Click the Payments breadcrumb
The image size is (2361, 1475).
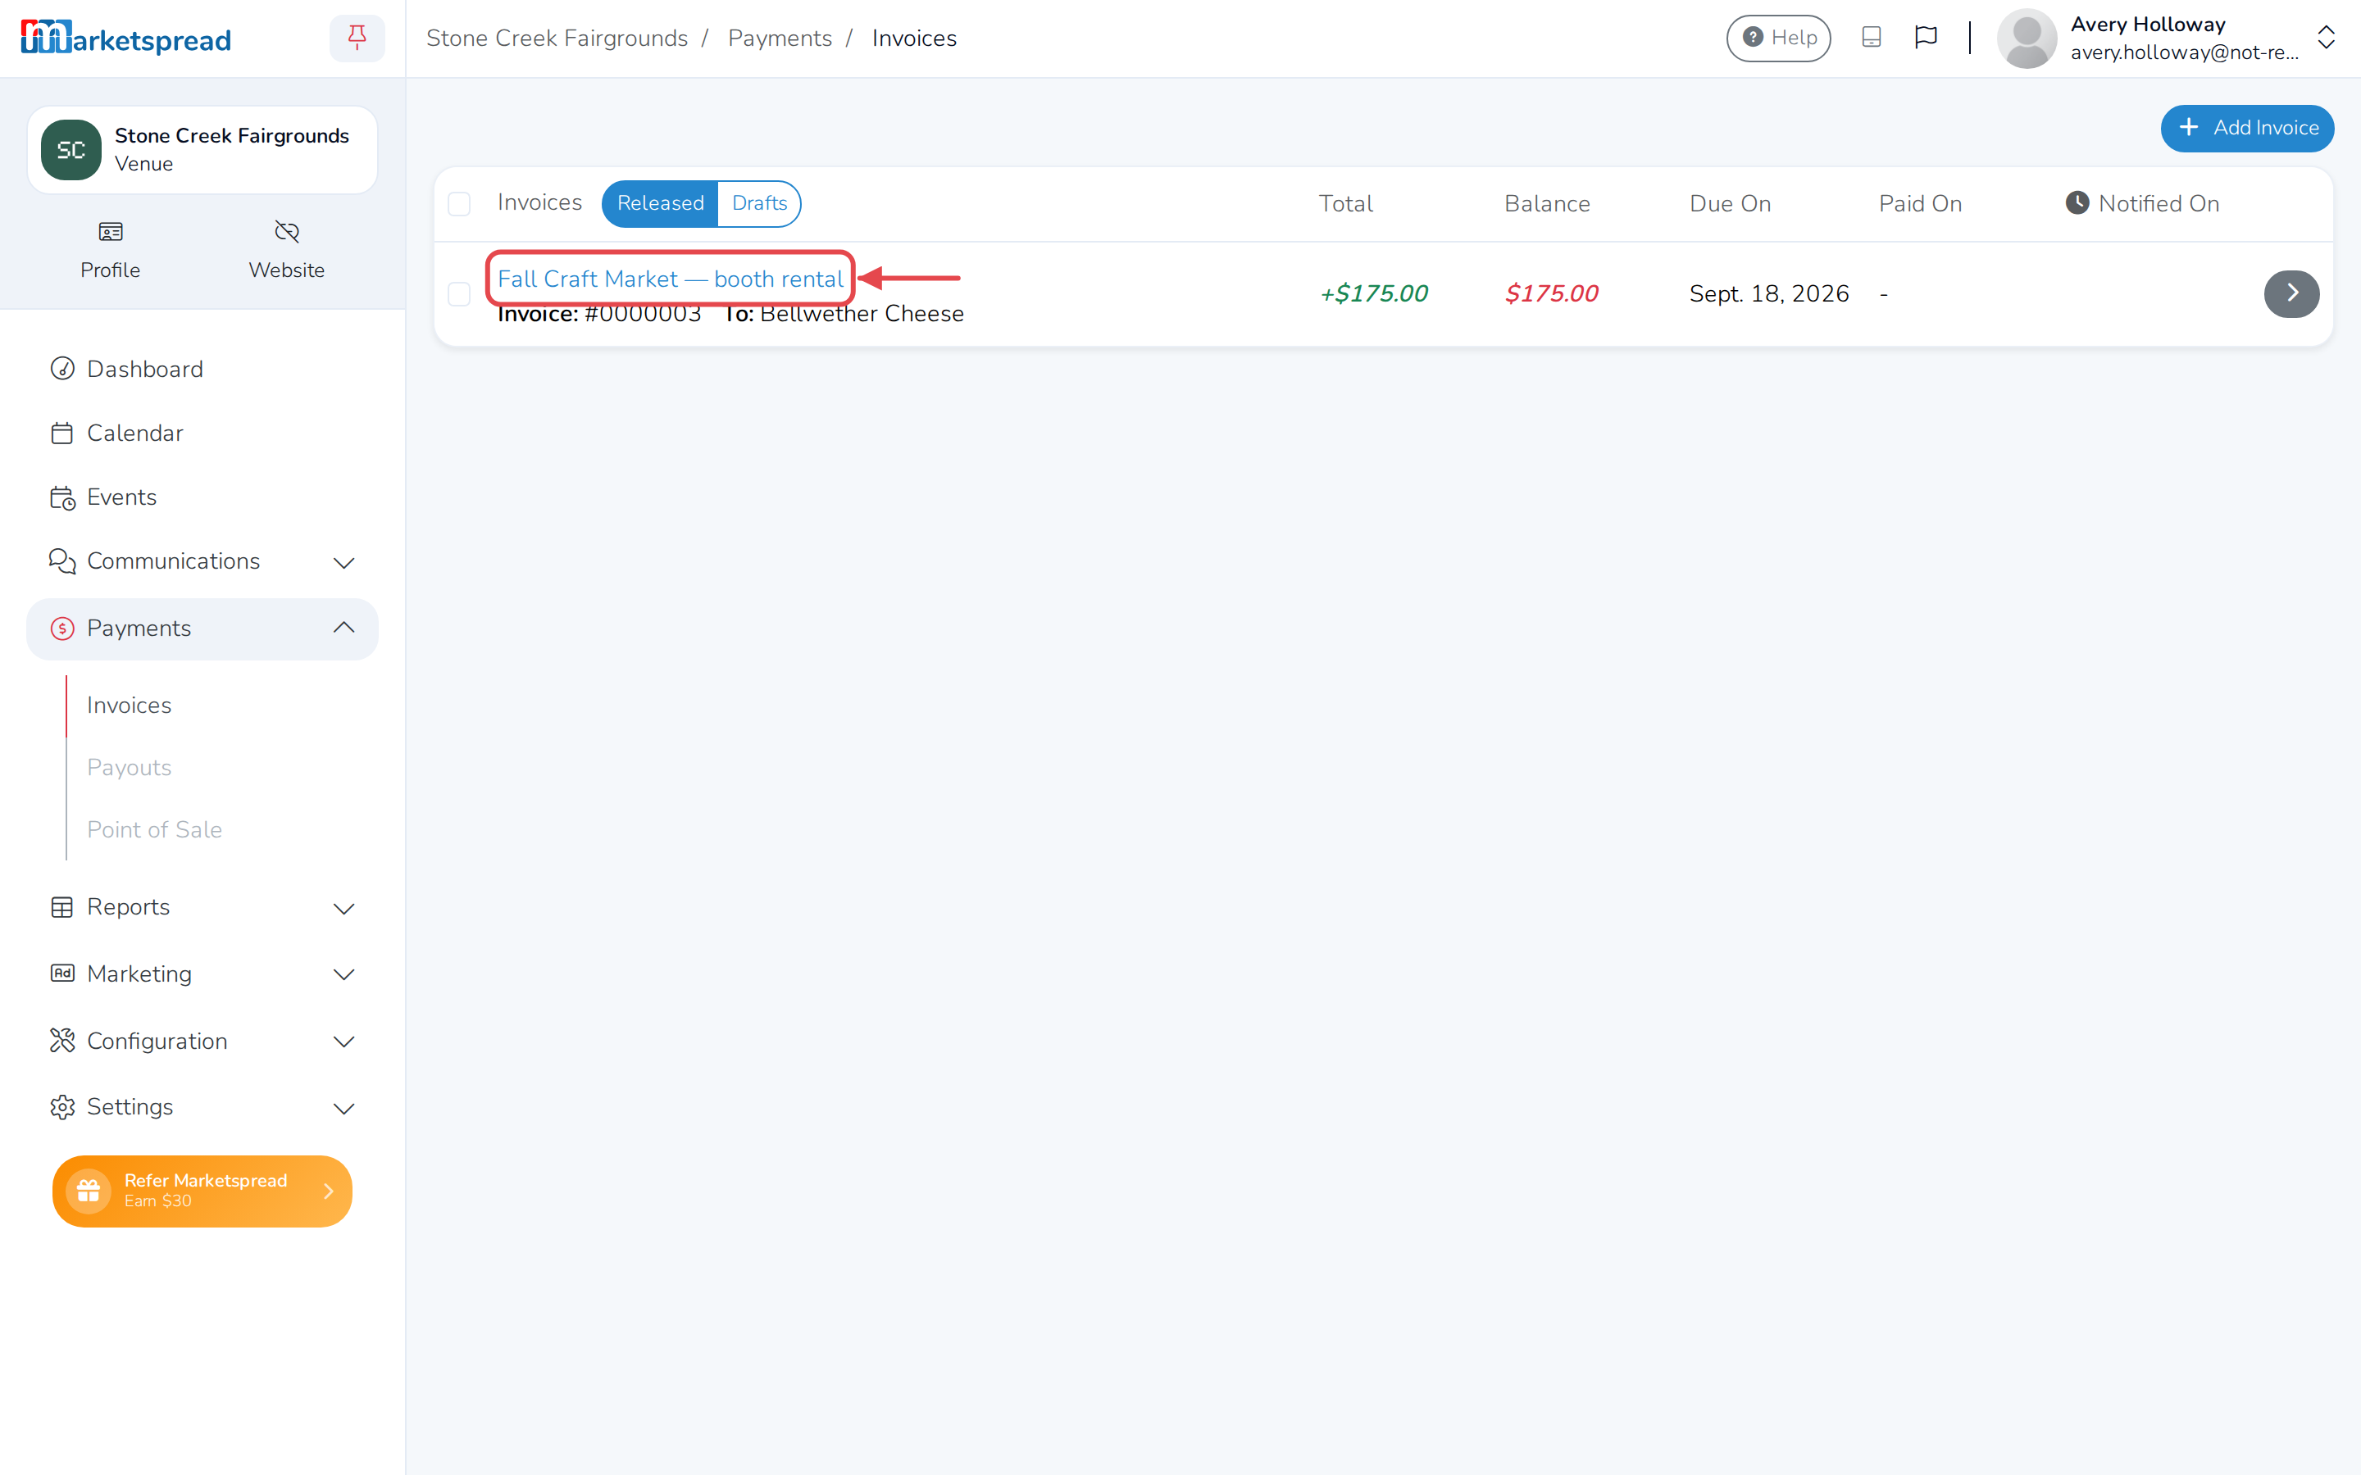[x=780, y=38]
